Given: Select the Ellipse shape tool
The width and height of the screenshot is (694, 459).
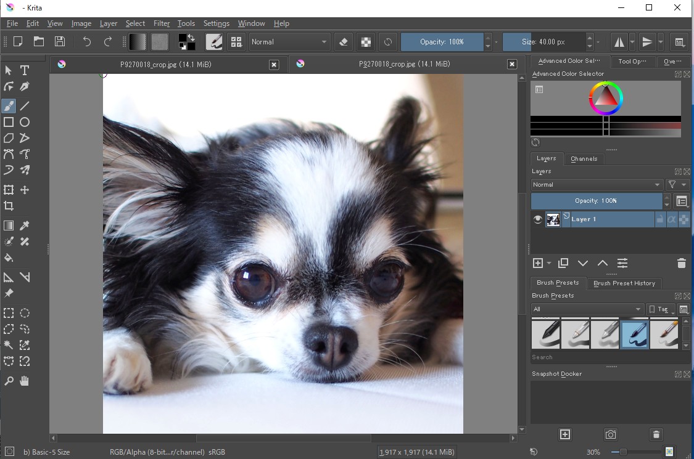Looking at the screenshot, I should pyautogui.click(x=25, y=122).
